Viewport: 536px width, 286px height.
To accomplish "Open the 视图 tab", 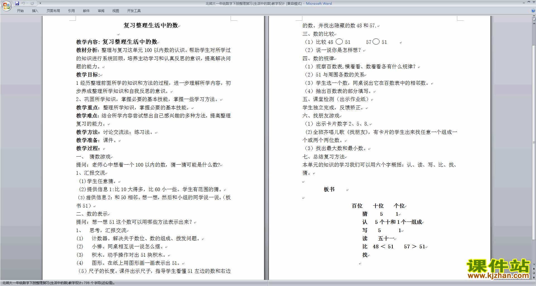I will point(116,11).
